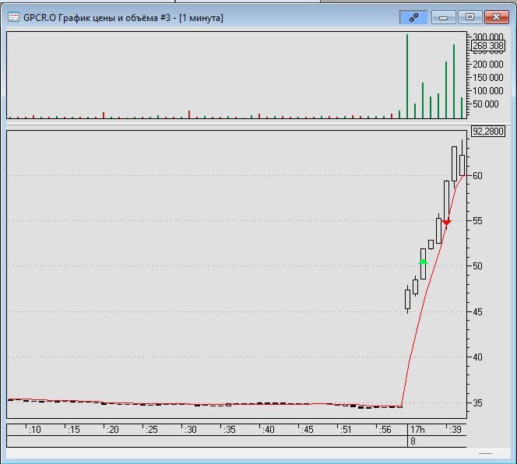Select the tallest green volume bar
This screenshot has height=464, width=517.
[x=406, y=76]
